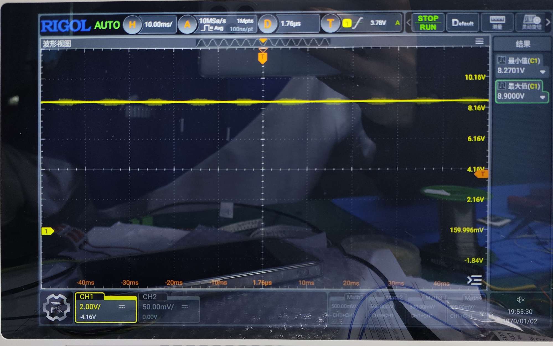Tap the orange H horizontal timebase icon

pos(132,25)
